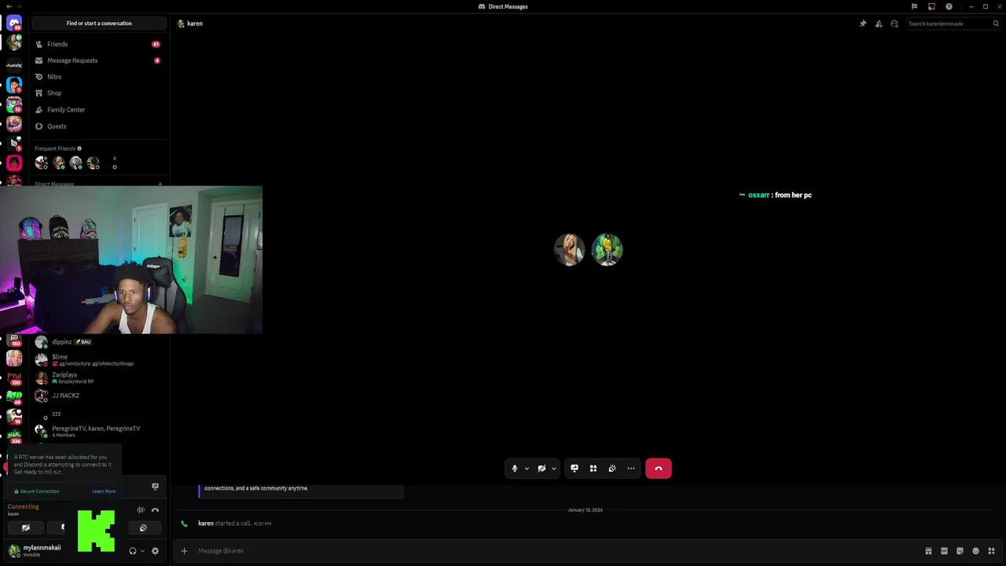Open the inbox icon in title bar
The image size is (1006, 566).
(x=931, y=6)
